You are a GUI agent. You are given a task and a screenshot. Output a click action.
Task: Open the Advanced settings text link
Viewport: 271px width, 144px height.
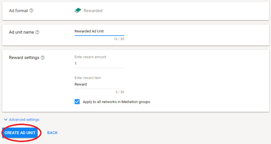point(24,120)
